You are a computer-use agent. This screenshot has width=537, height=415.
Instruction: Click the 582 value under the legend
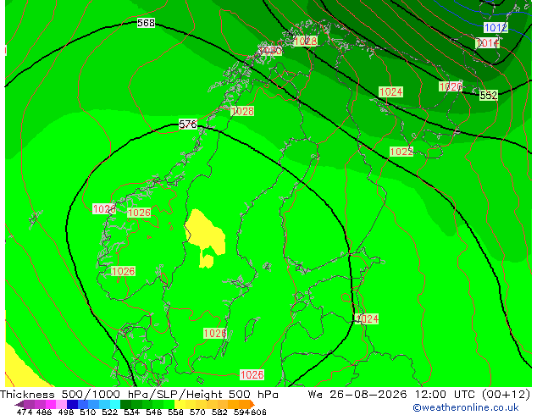point(219,412)
